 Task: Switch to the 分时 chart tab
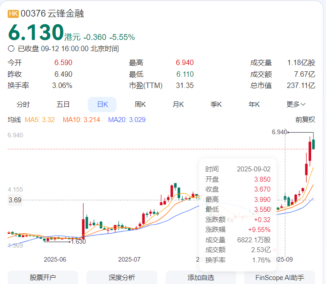click(x=23, y=105)
